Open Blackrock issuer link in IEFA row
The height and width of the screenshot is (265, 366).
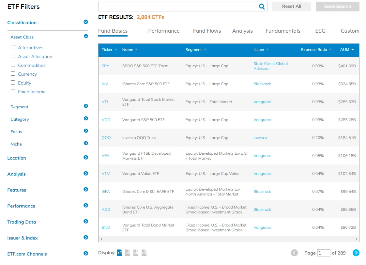click(x=262, y=192)
